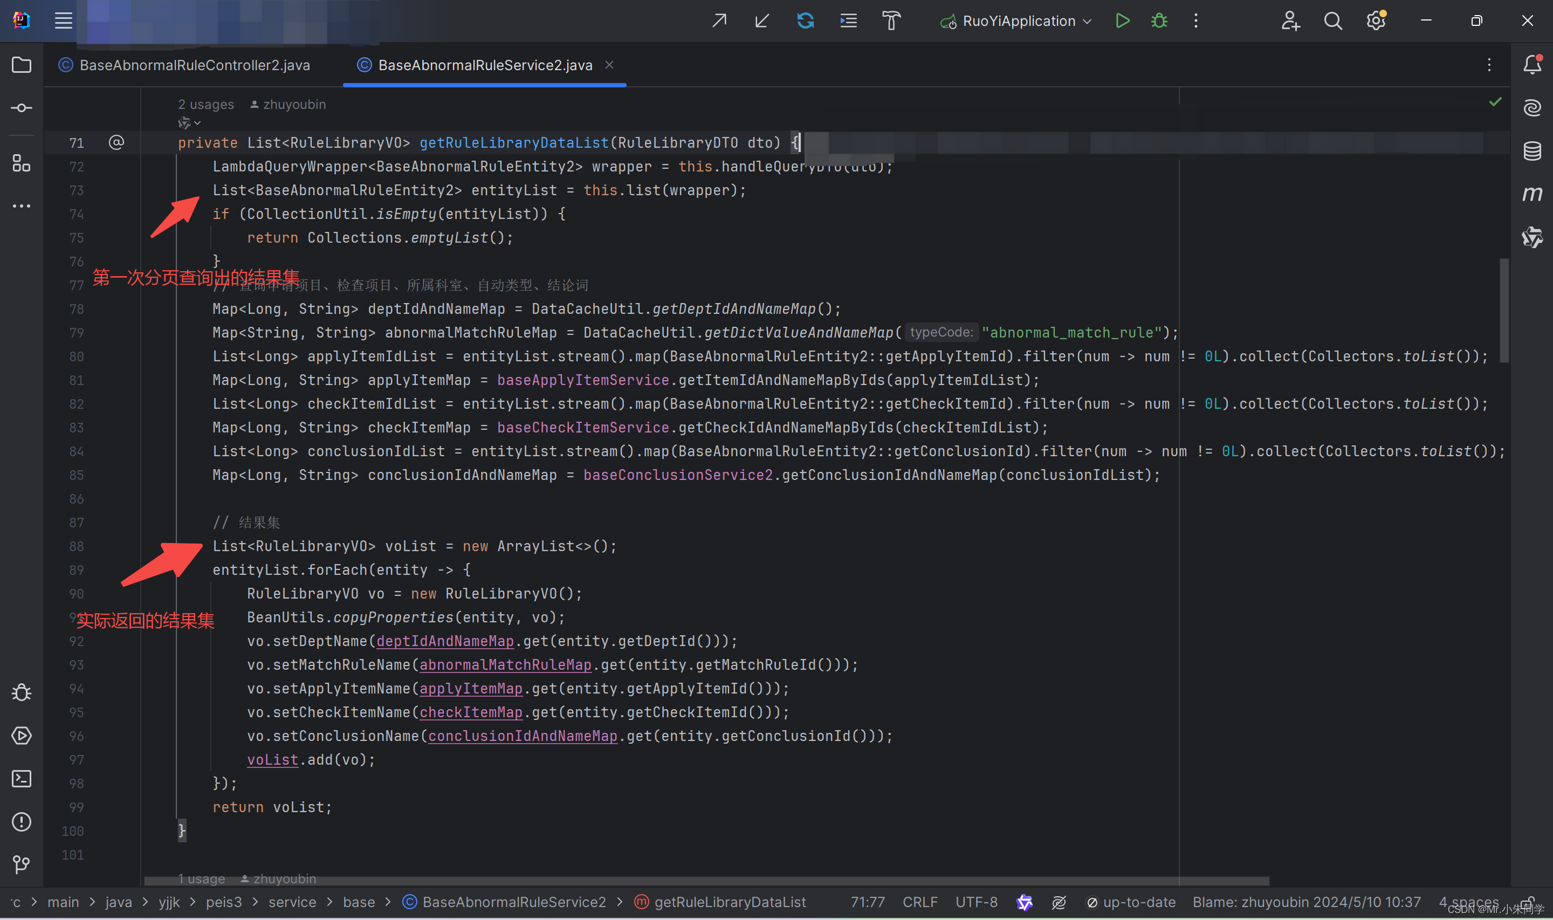Open the Notifications bell
The image size is (1553, 920).
click(x=1532, y=65)
